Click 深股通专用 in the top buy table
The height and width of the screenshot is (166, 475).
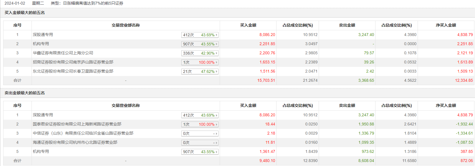(43, 35)
